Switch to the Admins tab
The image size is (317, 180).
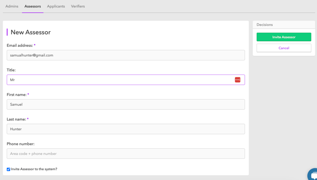pyautogui.click(x=12, y=6)
